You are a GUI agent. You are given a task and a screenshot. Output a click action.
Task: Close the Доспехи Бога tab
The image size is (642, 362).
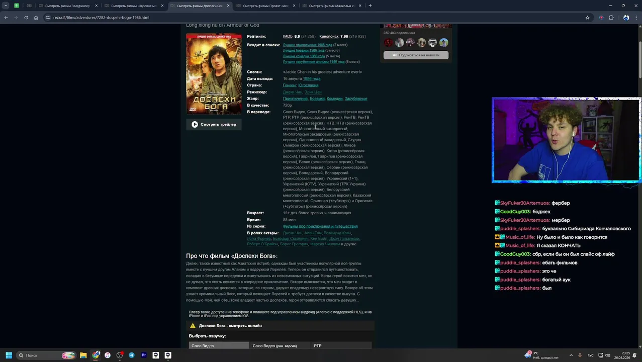pos(228,6)
